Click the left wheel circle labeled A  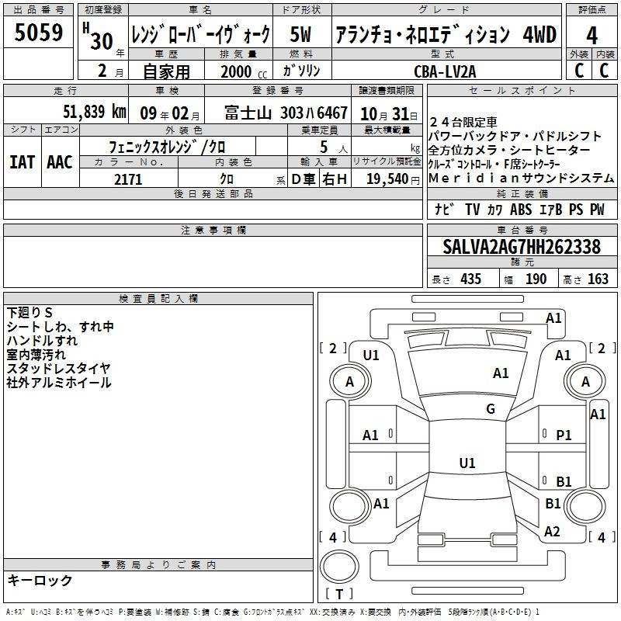(x=349, y=382)
